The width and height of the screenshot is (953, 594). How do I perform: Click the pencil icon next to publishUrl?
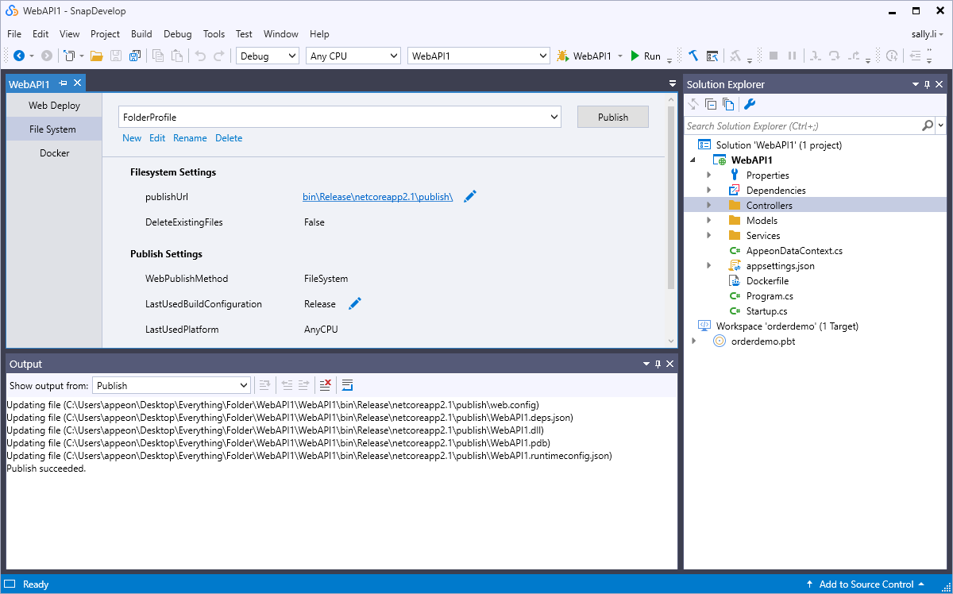[x=470, y=196]
